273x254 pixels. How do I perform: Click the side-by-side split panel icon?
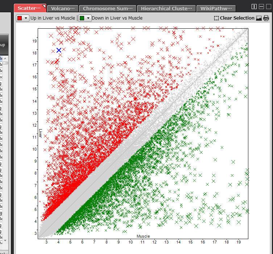click(254, 7)
